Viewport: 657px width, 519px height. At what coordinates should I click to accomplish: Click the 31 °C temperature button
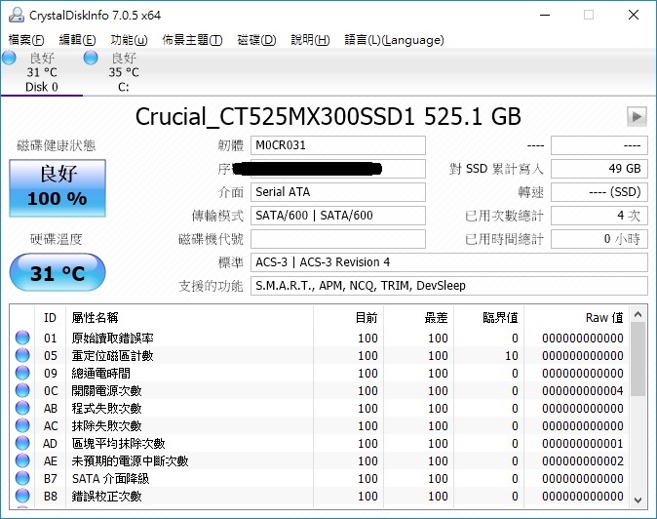tap(58, 272)
